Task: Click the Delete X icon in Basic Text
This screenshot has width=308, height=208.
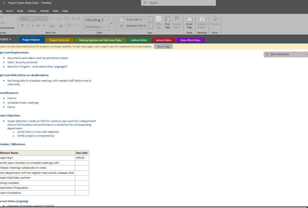Action: (x=79, y=25)
